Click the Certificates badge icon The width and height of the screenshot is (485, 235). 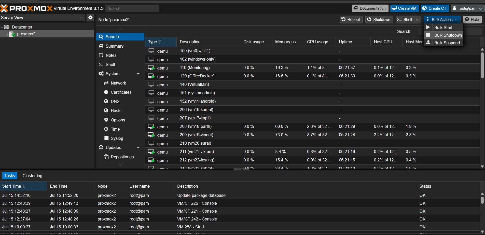point(106,92)
